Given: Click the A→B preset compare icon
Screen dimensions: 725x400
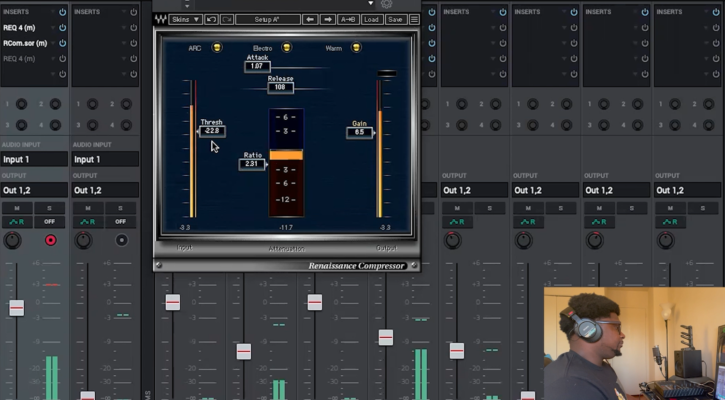Looking at the screenshot, I should click(348, 19).
